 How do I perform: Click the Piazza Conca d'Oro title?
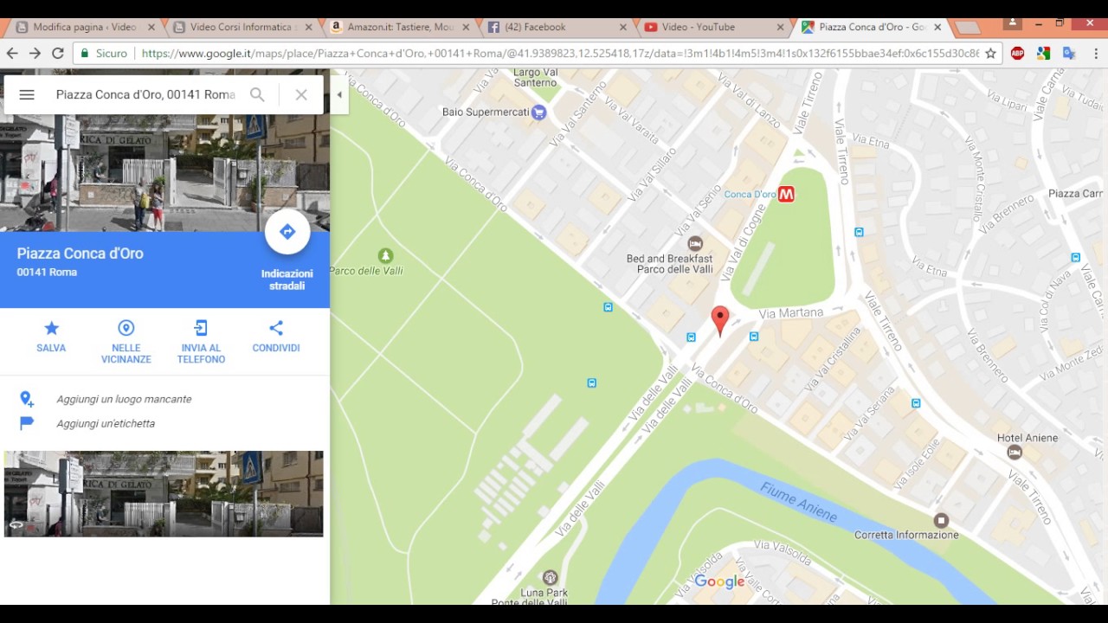tap(81, 254)
